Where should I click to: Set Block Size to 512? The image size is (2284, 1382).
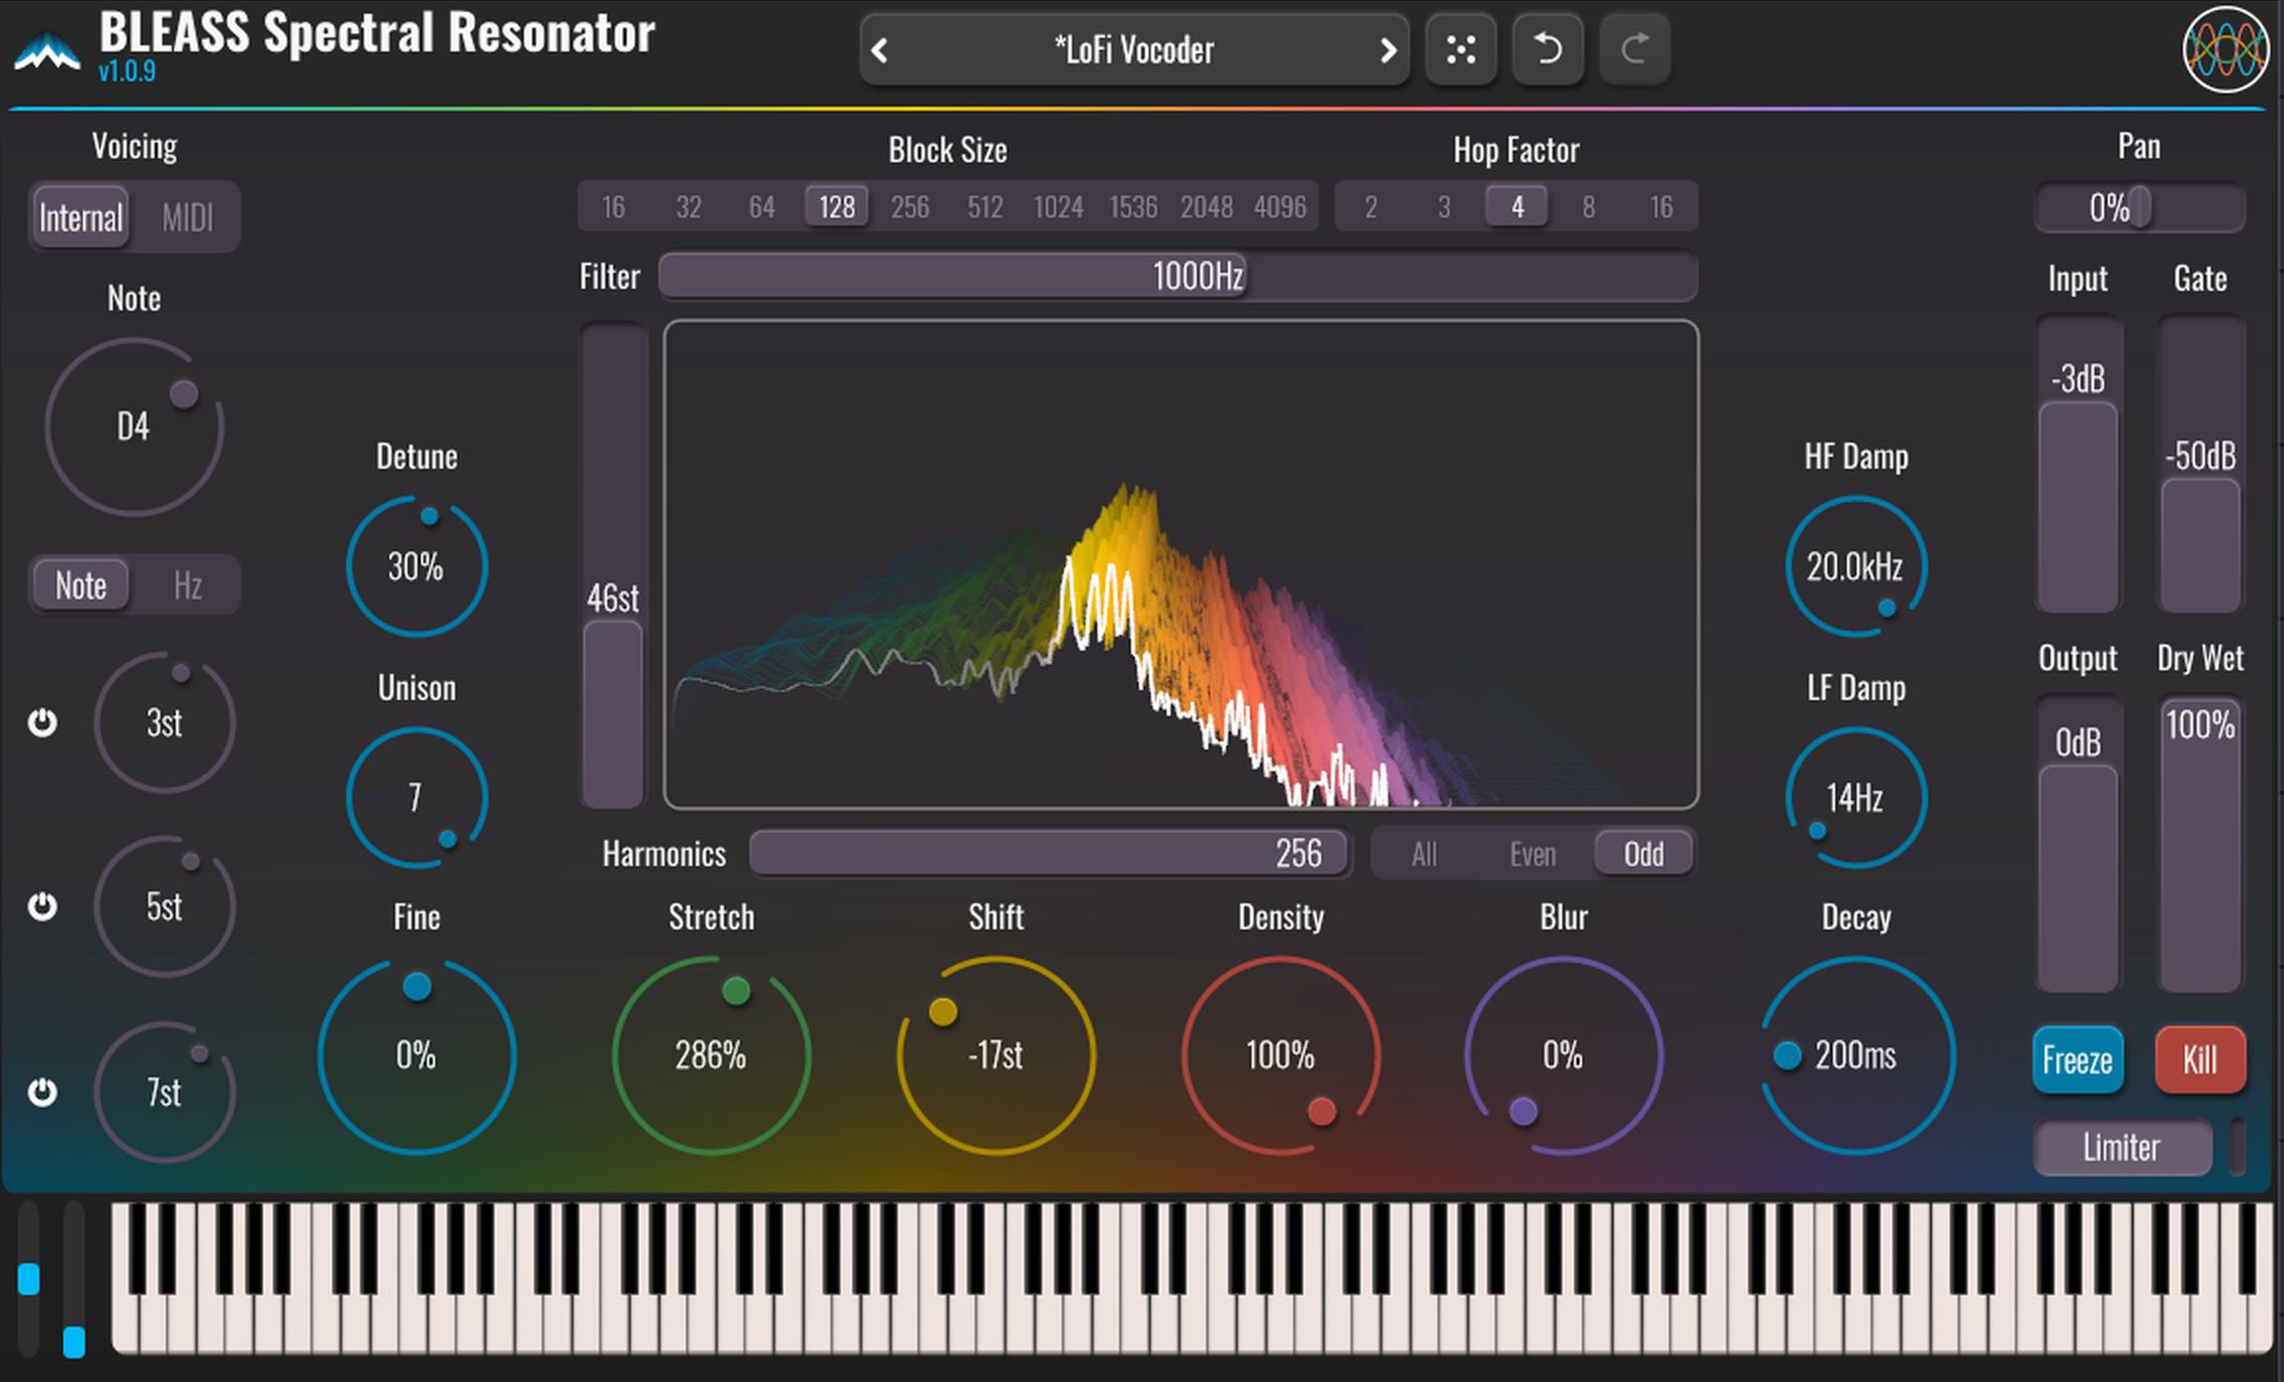coord(985,207)
